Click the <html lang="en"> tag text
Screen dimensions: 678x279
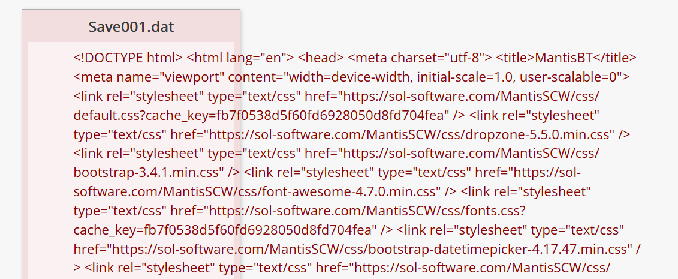click(241, 58)
